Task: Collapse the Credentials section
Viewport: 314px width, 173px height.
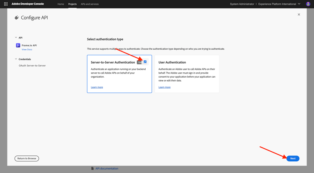Action: coord(16,59)
